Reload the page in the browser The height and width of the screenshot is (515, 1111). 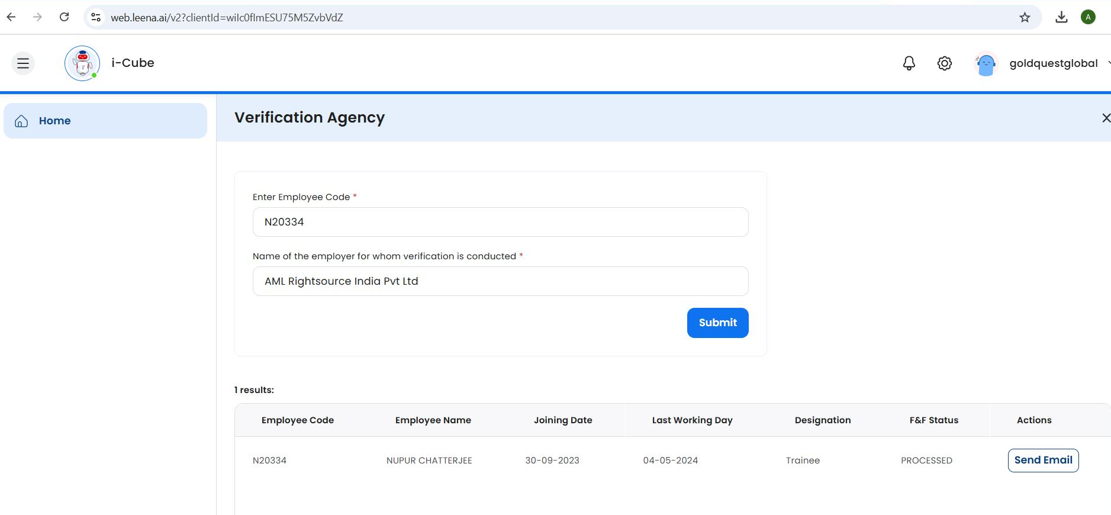pyautogui.click(x=65, y=17)
